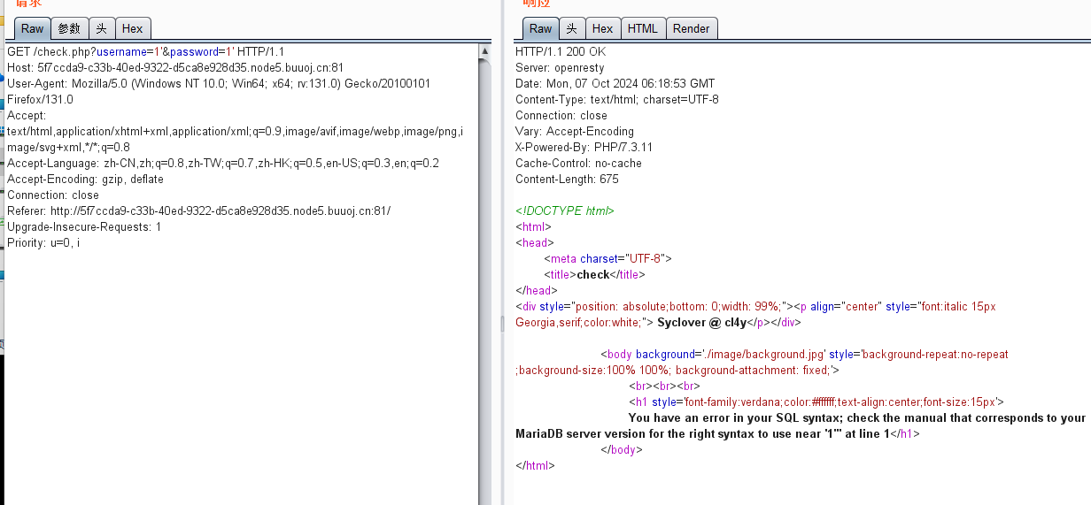View response in Hex tab
Viewport: 1091px width, 505px height.
602,28
